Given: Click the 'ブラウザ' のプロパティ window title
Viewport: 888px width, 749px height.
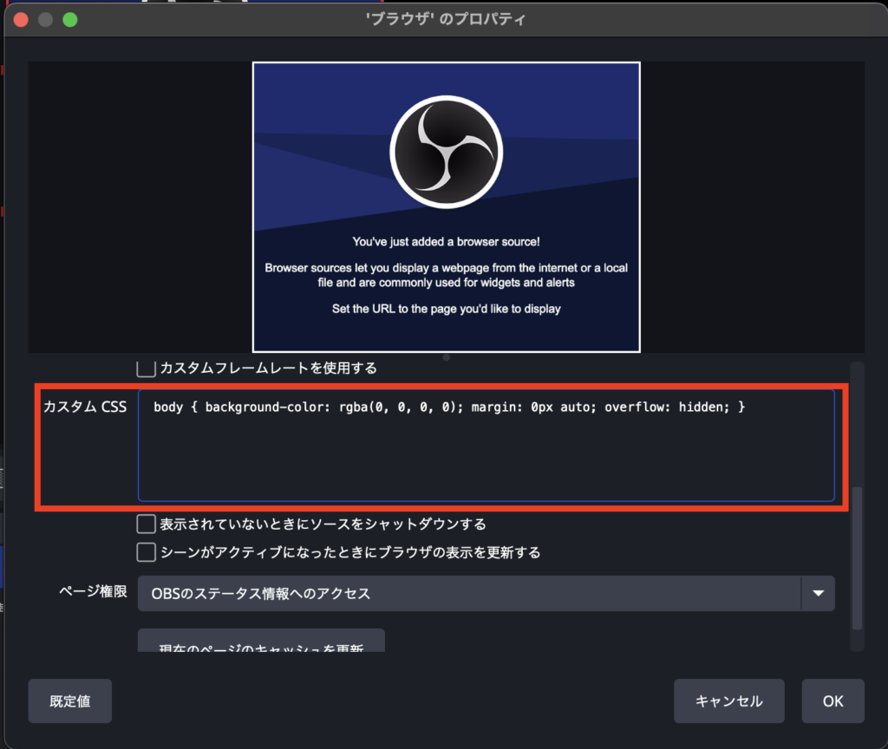Looking at the screenshot, I should pos(446,19).
